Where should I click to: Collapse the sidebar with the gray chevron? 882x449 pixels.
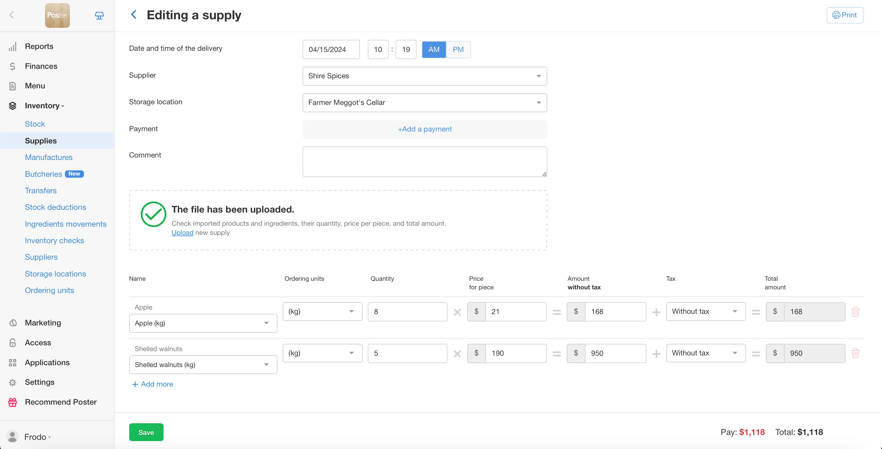[x=12, y=15]
